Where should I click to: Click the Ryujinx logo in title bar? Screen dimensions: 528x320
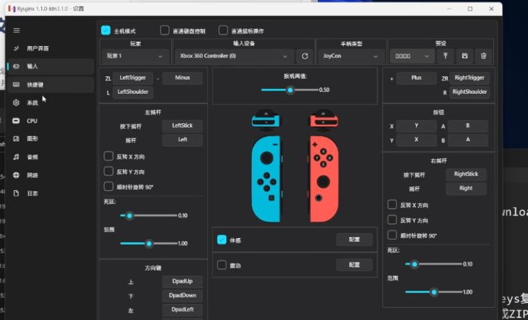pyautogui.click(x=12, y=9)
